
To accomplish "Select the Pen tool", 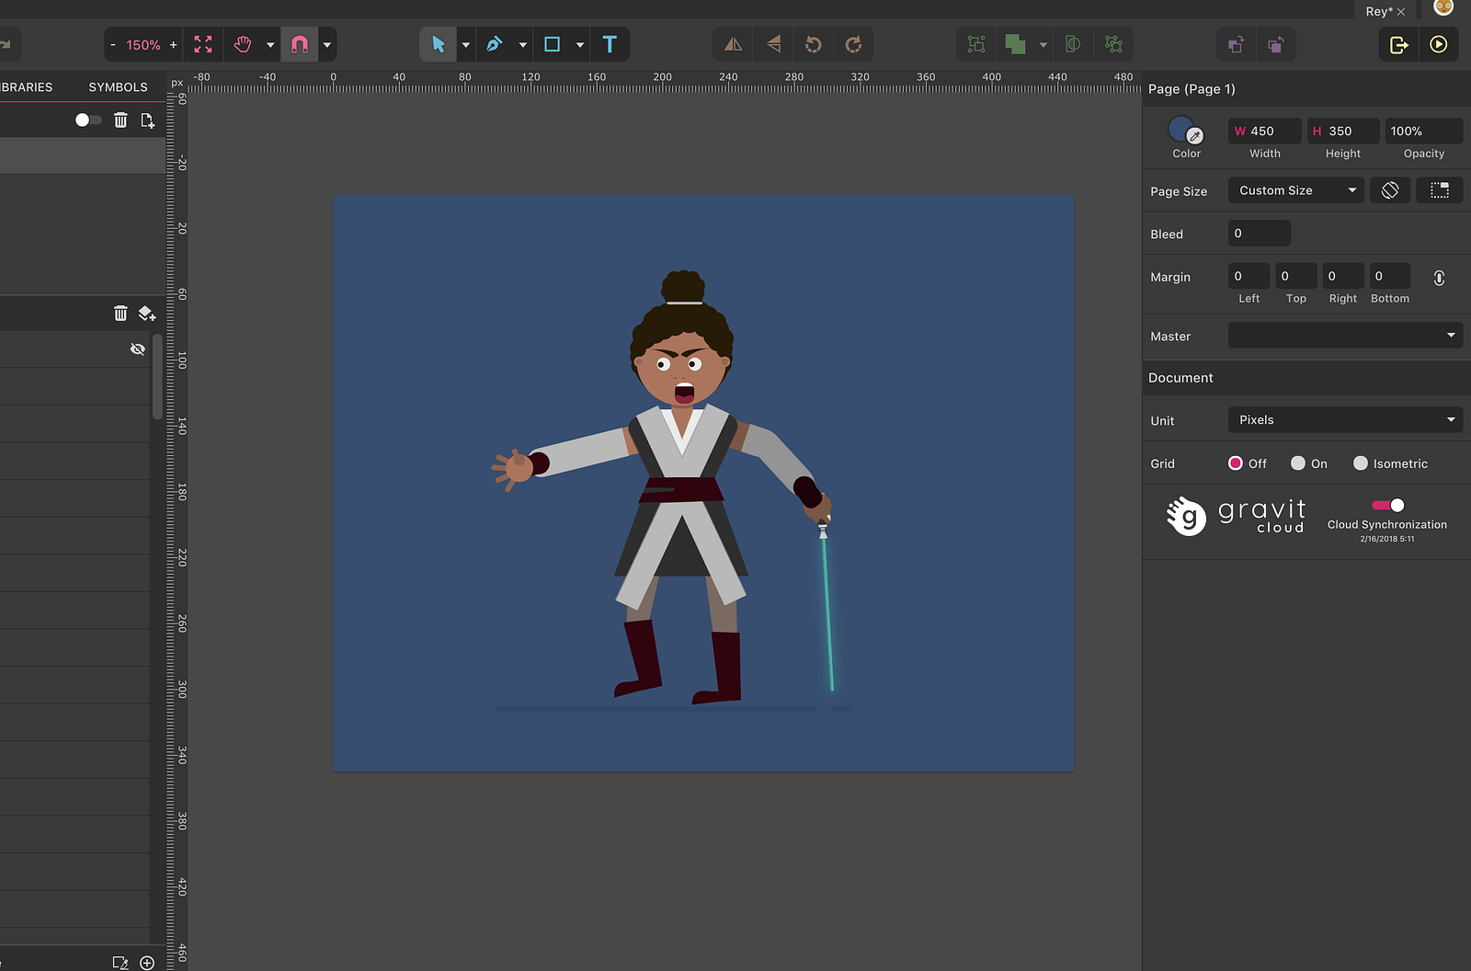I will tap(495, 44).
